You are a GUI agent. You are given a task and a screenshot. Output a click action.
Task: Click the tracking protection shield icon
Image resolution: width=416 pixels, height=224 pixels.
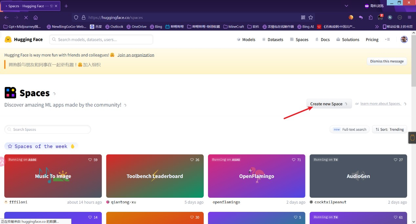[76, 17]
